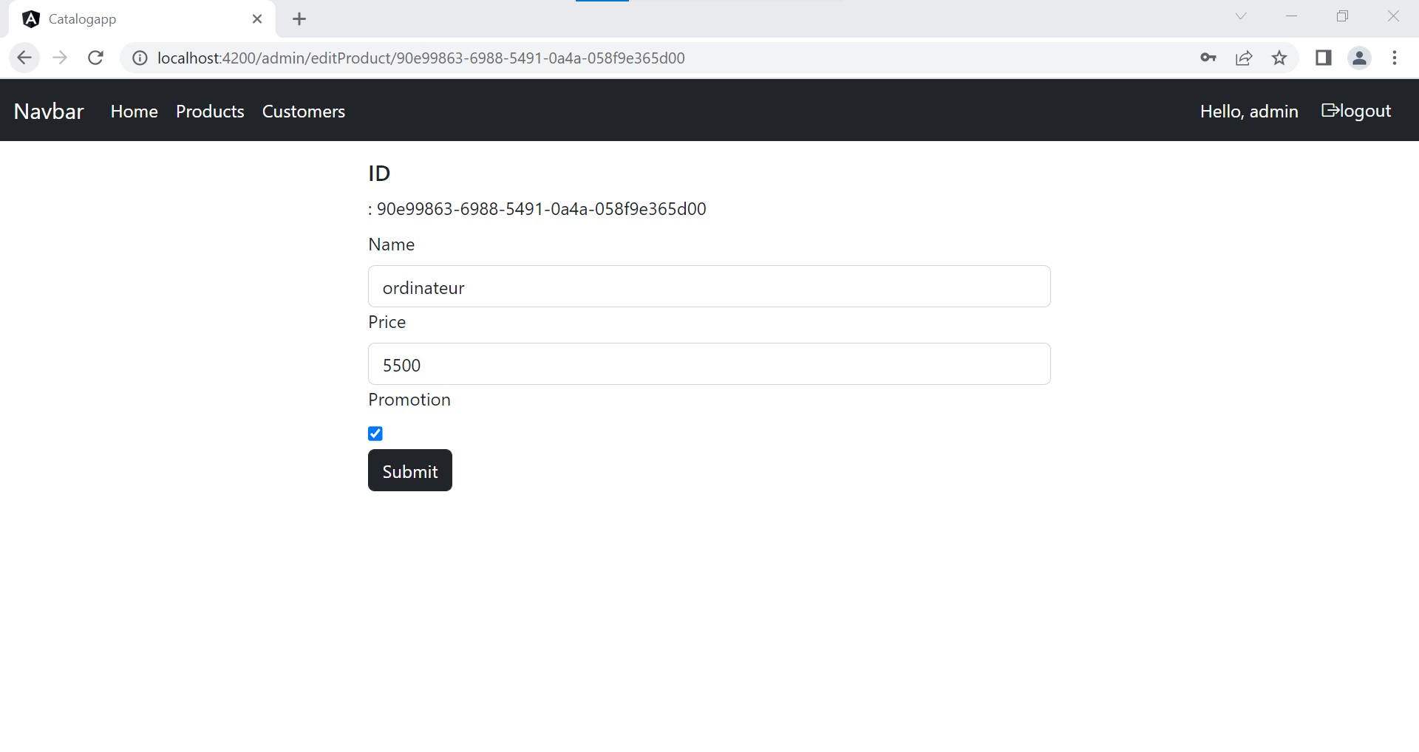Uncheck the Promotion checkbox
The height and width of the screenshot is (752, 1419).
tap(375, 434)
